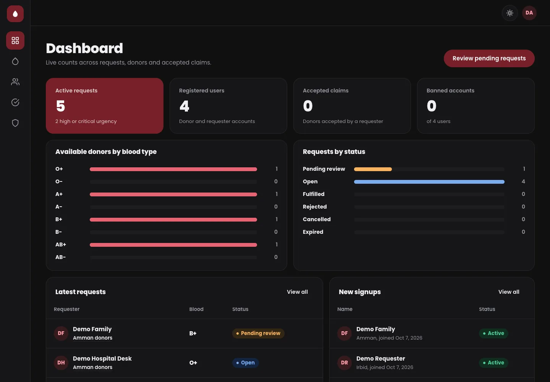Click the O+ blood cell for Demo Hospital Desk

coord(193,363)
